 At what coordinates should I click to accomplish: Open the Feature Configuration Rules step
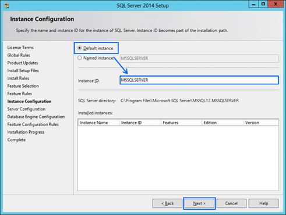tap(33, 124)
